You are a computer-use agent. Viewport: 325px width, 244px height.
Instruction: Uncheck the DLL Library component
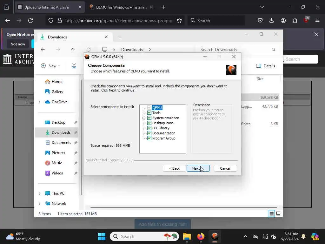(149, 128)
